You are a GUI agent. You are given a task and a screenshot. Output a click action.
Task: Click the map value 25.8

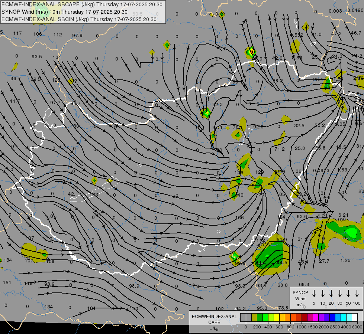point(300,148)
